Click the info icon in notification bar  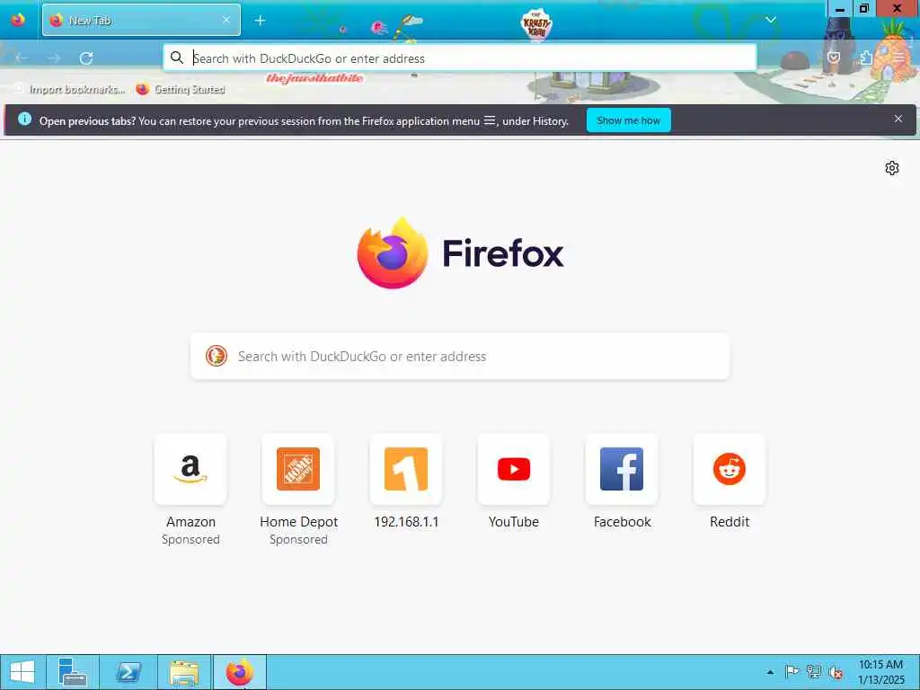[24, 119]
